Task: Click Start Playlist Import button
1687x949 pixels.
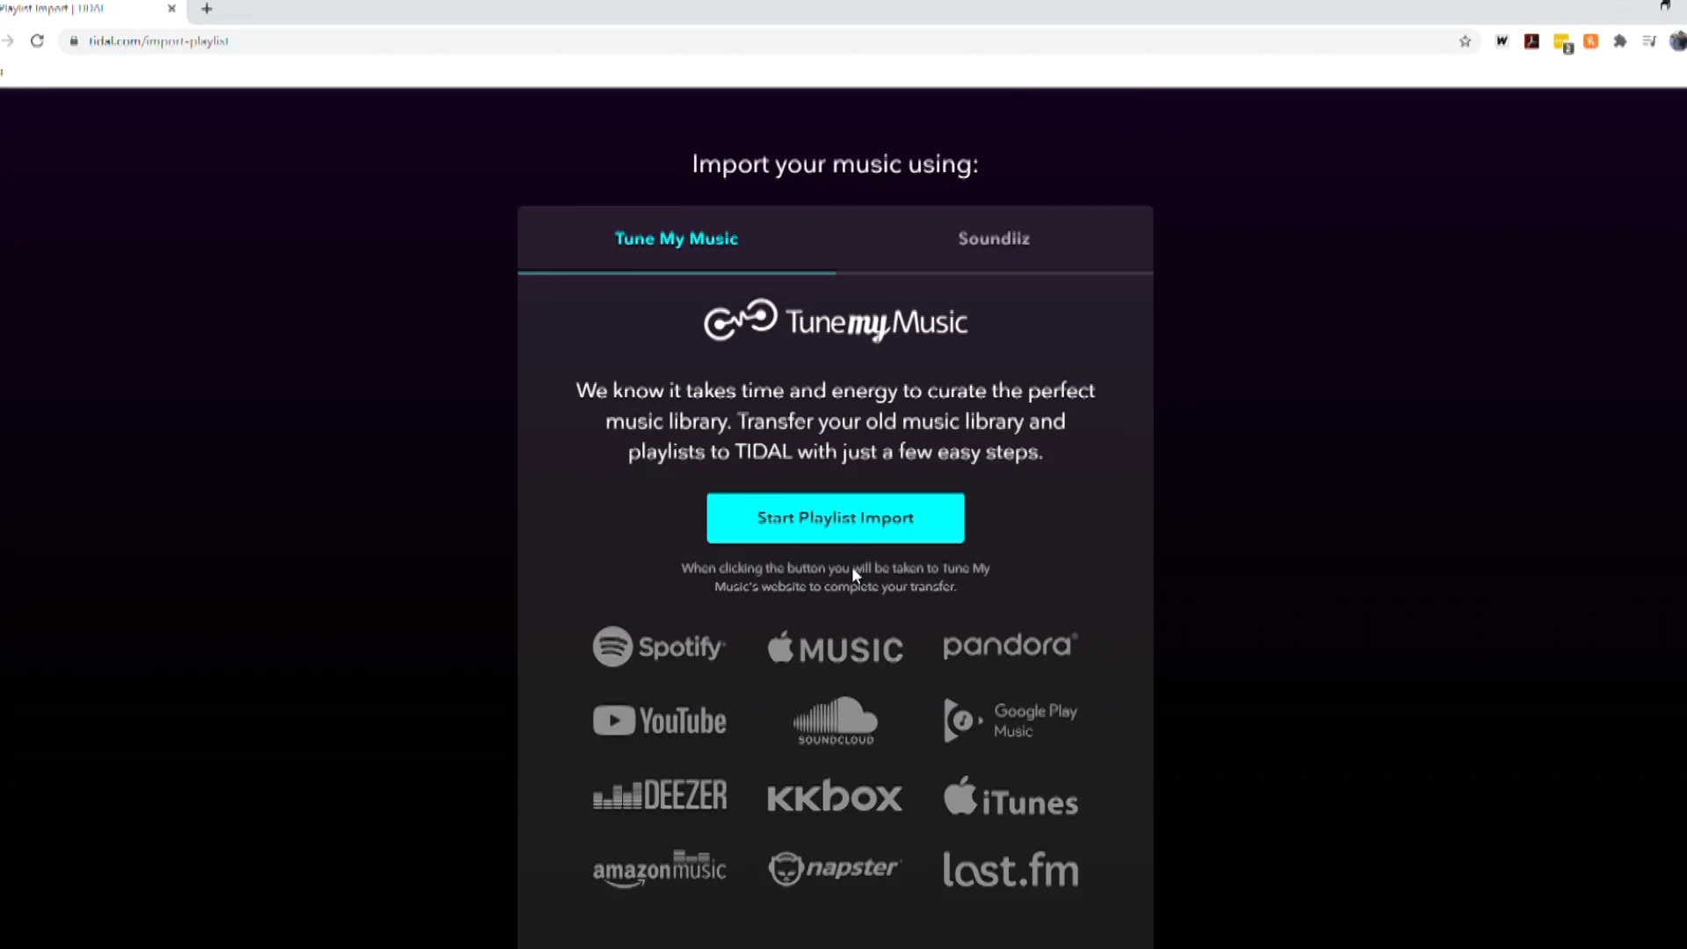Action: pos(836,517)
